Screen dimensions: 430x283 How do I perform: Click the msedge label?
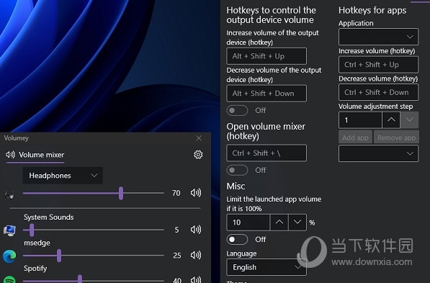click(x=37, y=243)
